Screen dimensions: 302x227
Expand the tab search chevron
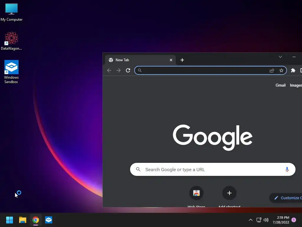click(280, 57)
